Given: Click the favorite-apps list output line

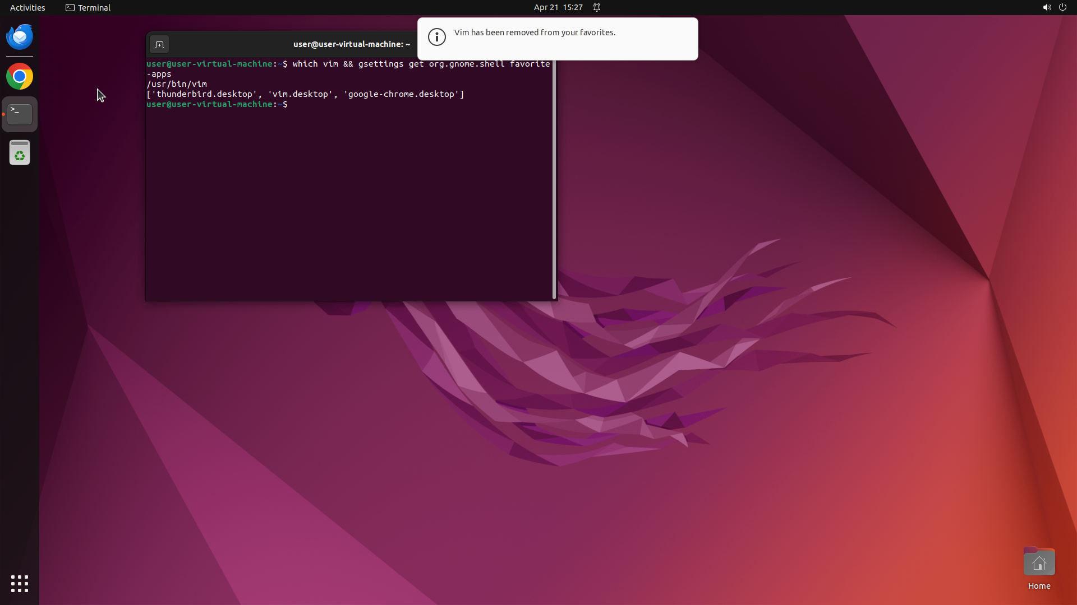Looking at the screenshot, I should pyautogui.click(x=305, y=94).
